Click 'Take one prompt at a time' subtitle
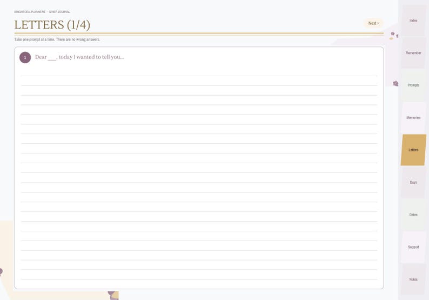This screenshot has height=300, width=429. pyautogui.click(x=57, y=39)
